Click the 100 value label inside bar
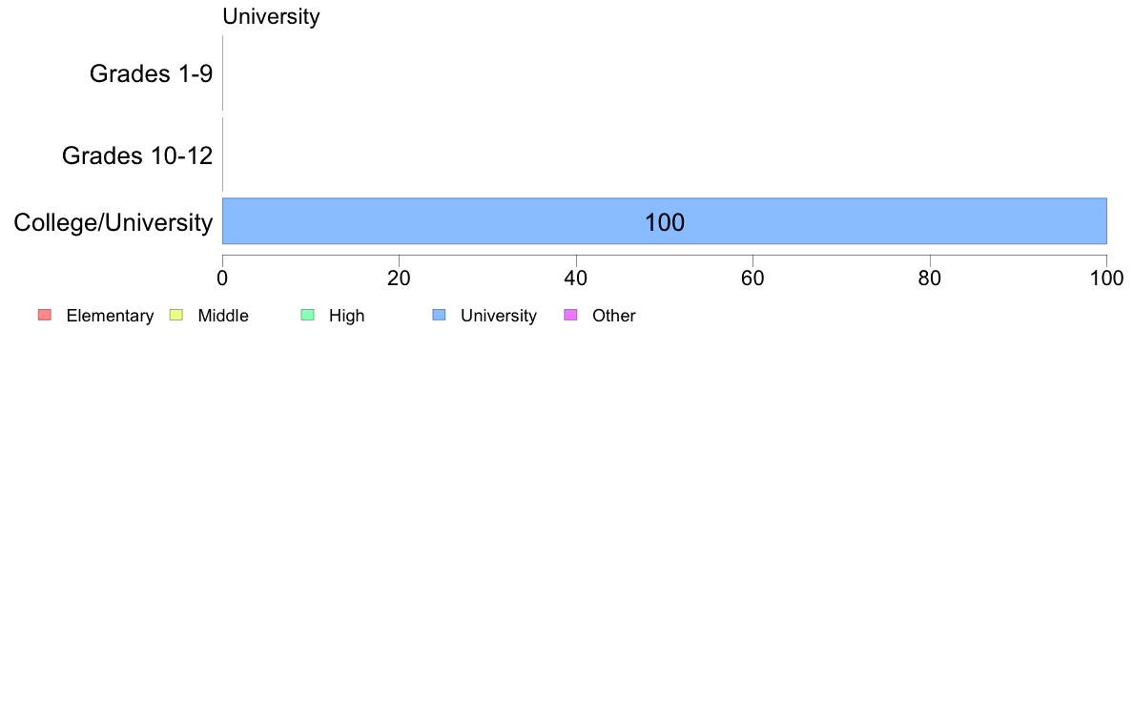Viewport: 1133px width, 702px height. (x=665, y=222)
